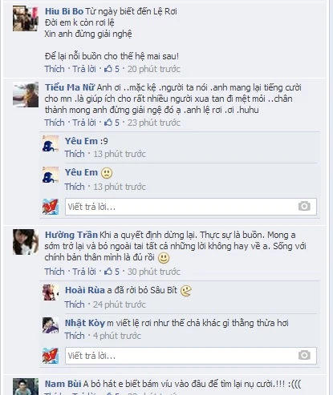Screen dimensions: 333x395
Task: Click camera icon in first reply box
Action: coord(304,207)
